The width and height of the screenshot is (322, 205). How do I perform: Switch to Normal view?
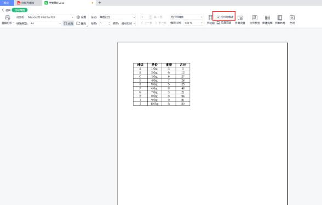[x=267, y=20]
